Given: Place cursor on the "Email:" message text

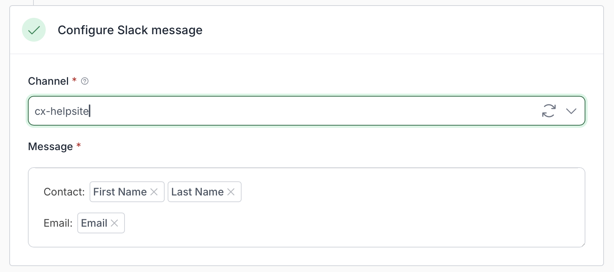Looking at the screenshot, I should (58, 223).
